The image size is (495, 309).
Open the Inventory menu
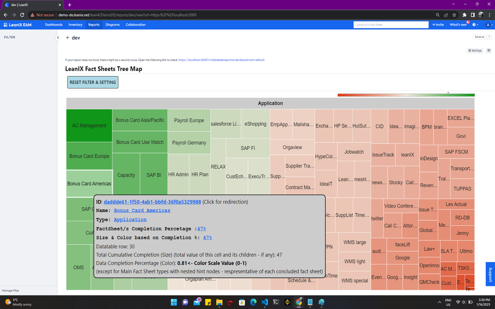tap(75, 25)
